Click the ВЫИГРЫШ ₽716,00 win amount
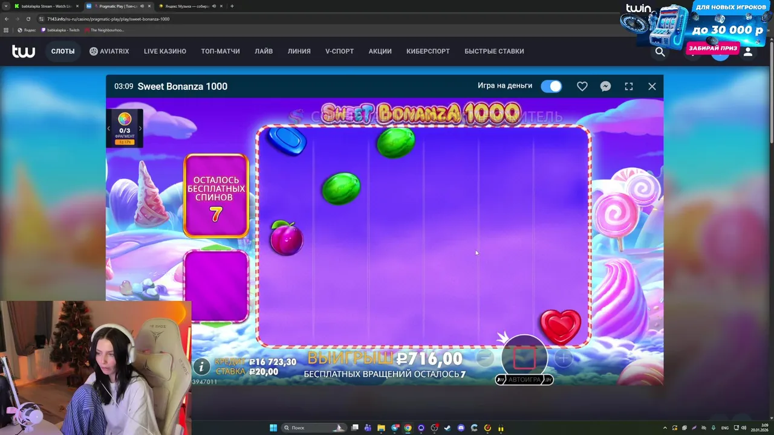Screen dimensions: 774x435 (385, 359)
